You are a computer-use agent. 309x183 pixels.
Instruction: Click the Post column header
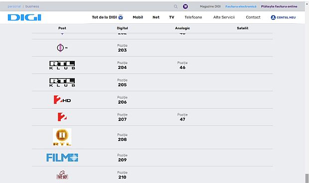click(x=62, y=28)
